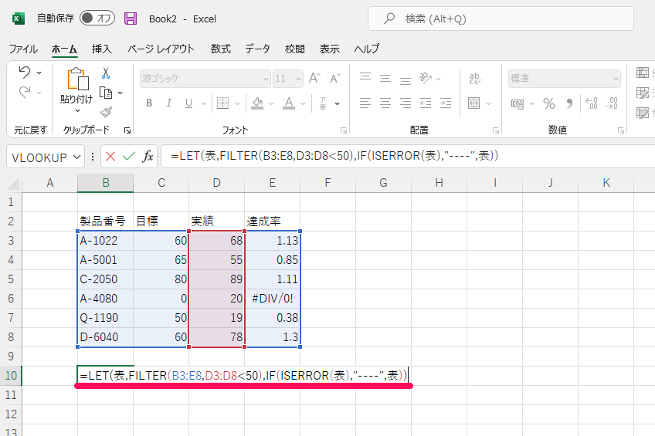Open the ファイル tab
The width and height of the screenshot is (655, 436).
tap(23, 49)
